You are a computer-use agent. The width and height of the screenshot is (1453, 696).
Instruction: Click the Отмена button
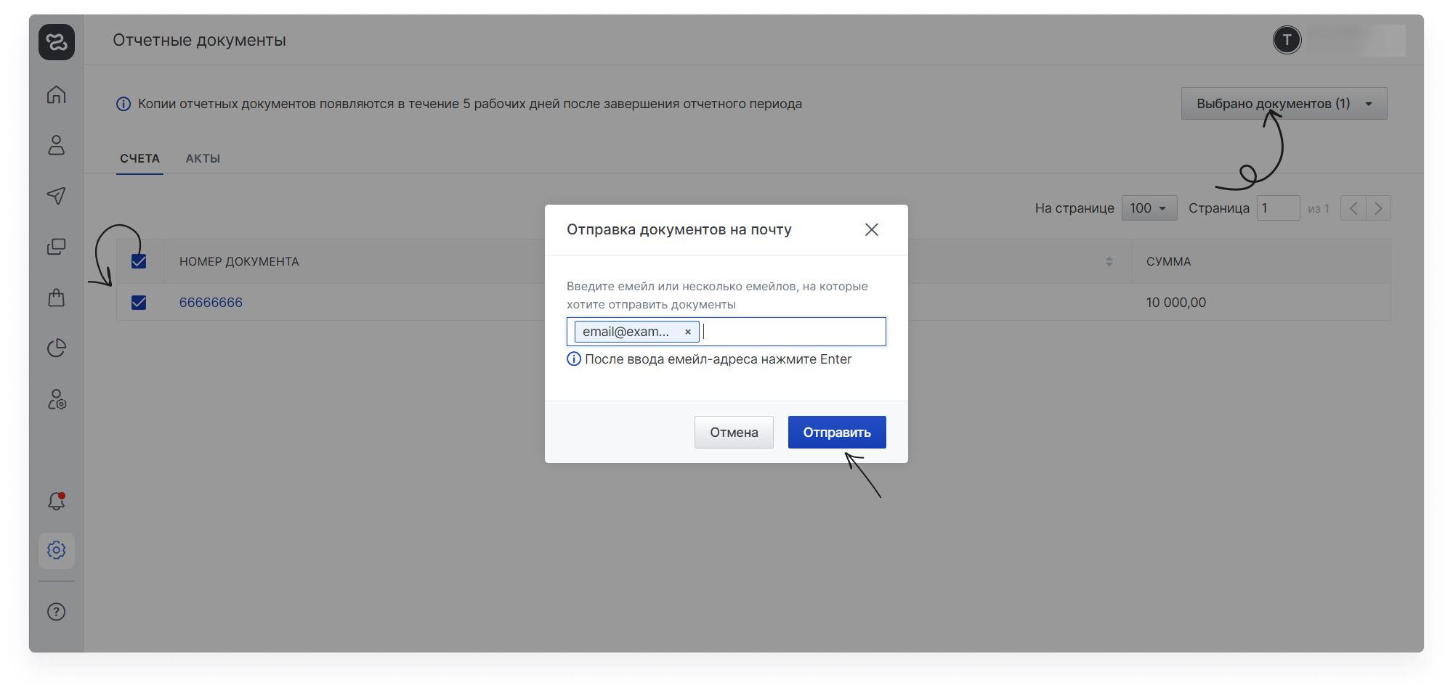click(734, 433)
